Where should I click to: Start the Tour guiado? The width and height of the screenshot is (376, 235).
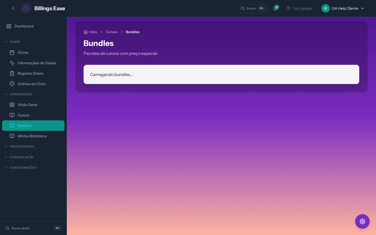pyautogui.click(x=299, y=8)
